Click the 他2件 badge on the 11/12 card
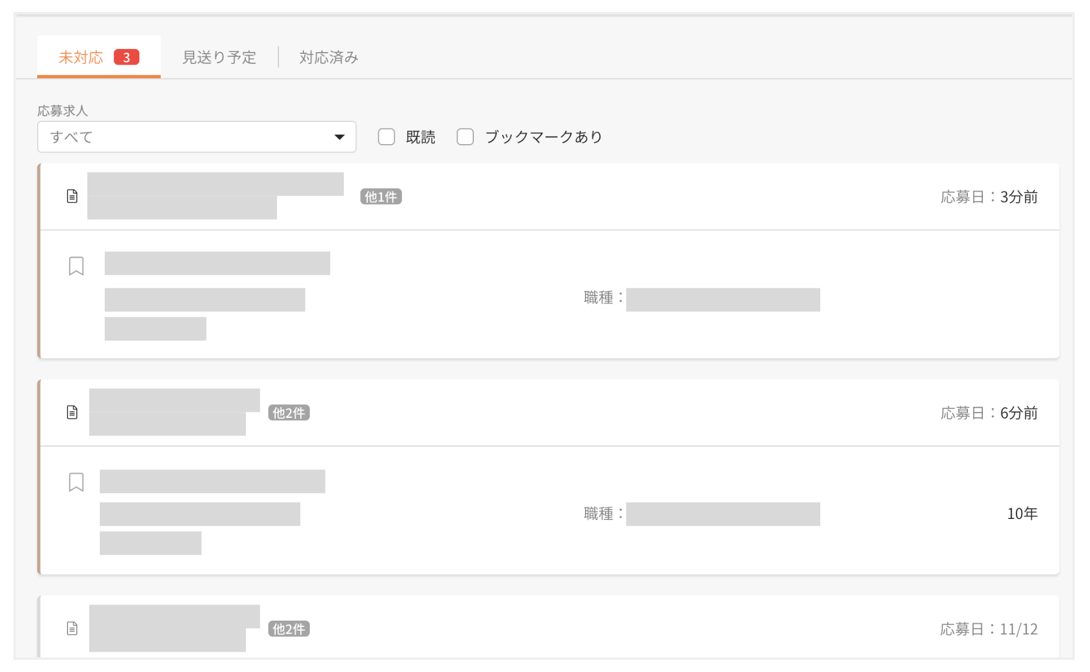Image resolution: width=1090 pixels, height=672 pixels. 288,629
